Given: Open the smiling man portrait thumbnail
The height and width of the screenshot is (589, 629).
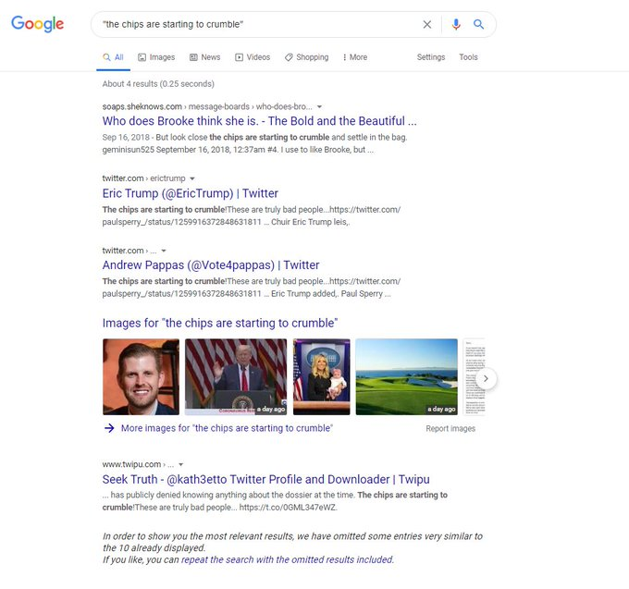Looking at the screenshot, I should pyautogui.click(x=141, y=377).
